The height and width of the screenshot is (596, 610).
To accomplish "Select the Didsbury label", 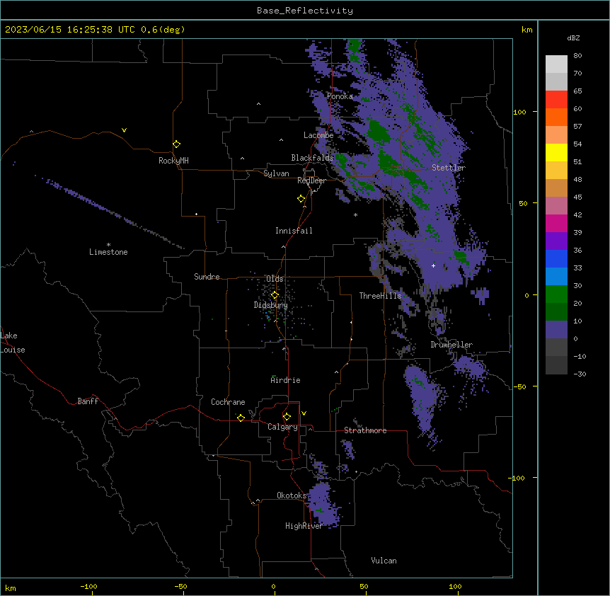I will 271,305.
